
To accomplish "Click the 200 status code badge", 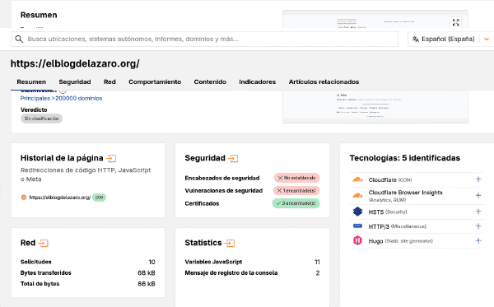I will pyautogui.click(x=99, y=198).
